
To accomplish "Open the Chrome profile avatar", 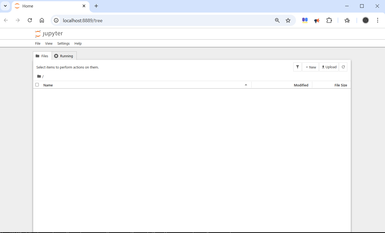I will [x=365, y=20].
